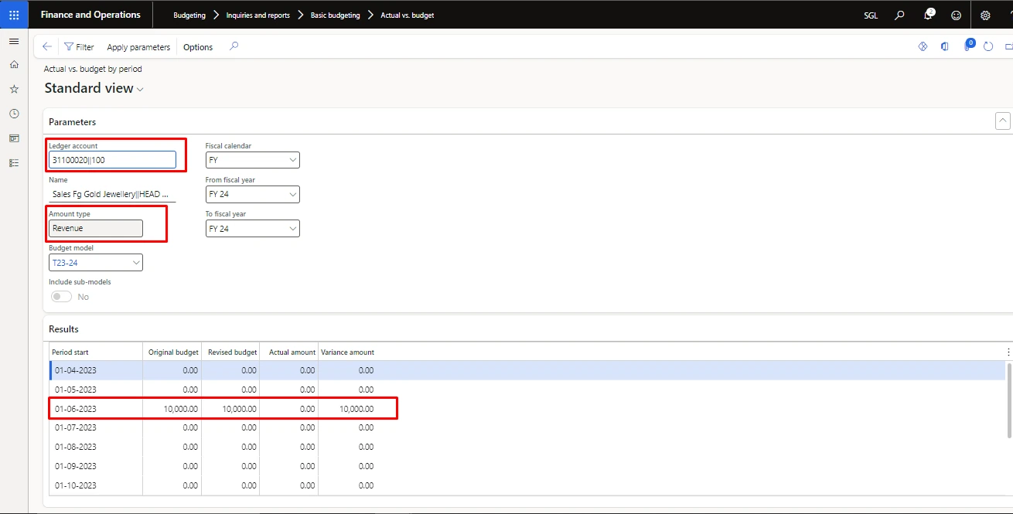Click Filter in the action pane
Image resolution: width=1013 pixels, height=514 pixels.
point(79,47)
